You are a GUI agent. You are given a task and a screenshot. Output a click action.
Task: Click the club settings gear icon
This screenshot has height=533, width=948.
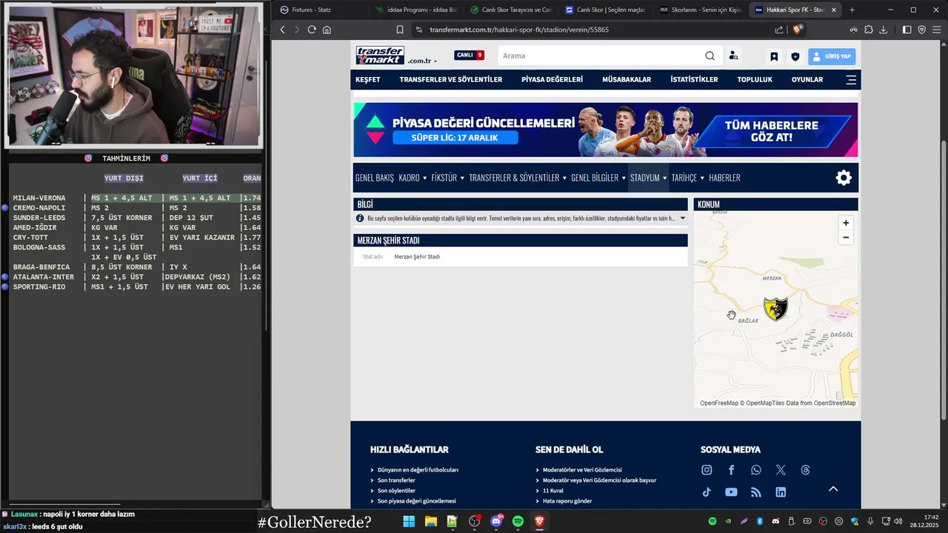coord(844,178)
